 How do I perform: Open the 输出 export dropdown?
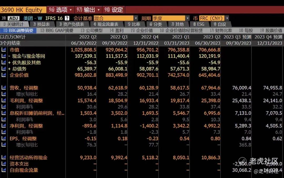click(88, 10)
